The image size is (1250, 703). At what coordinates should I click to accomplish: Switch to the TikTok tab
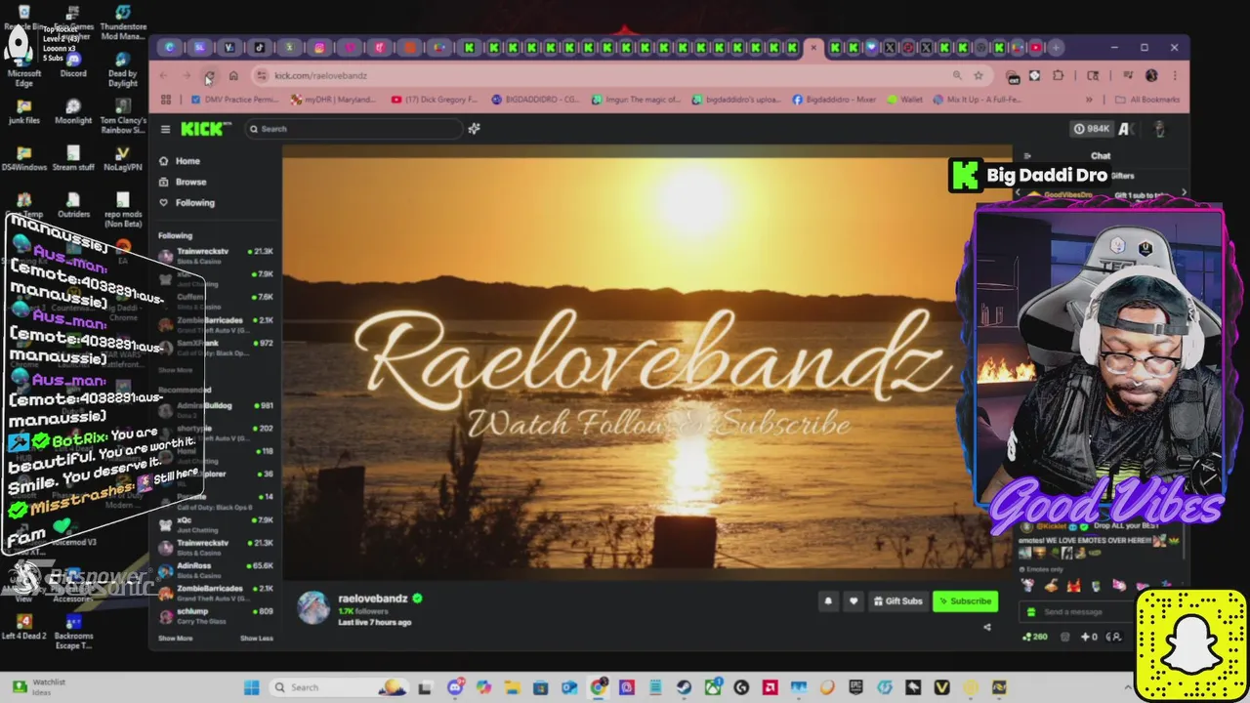click(x=260, y=47)
